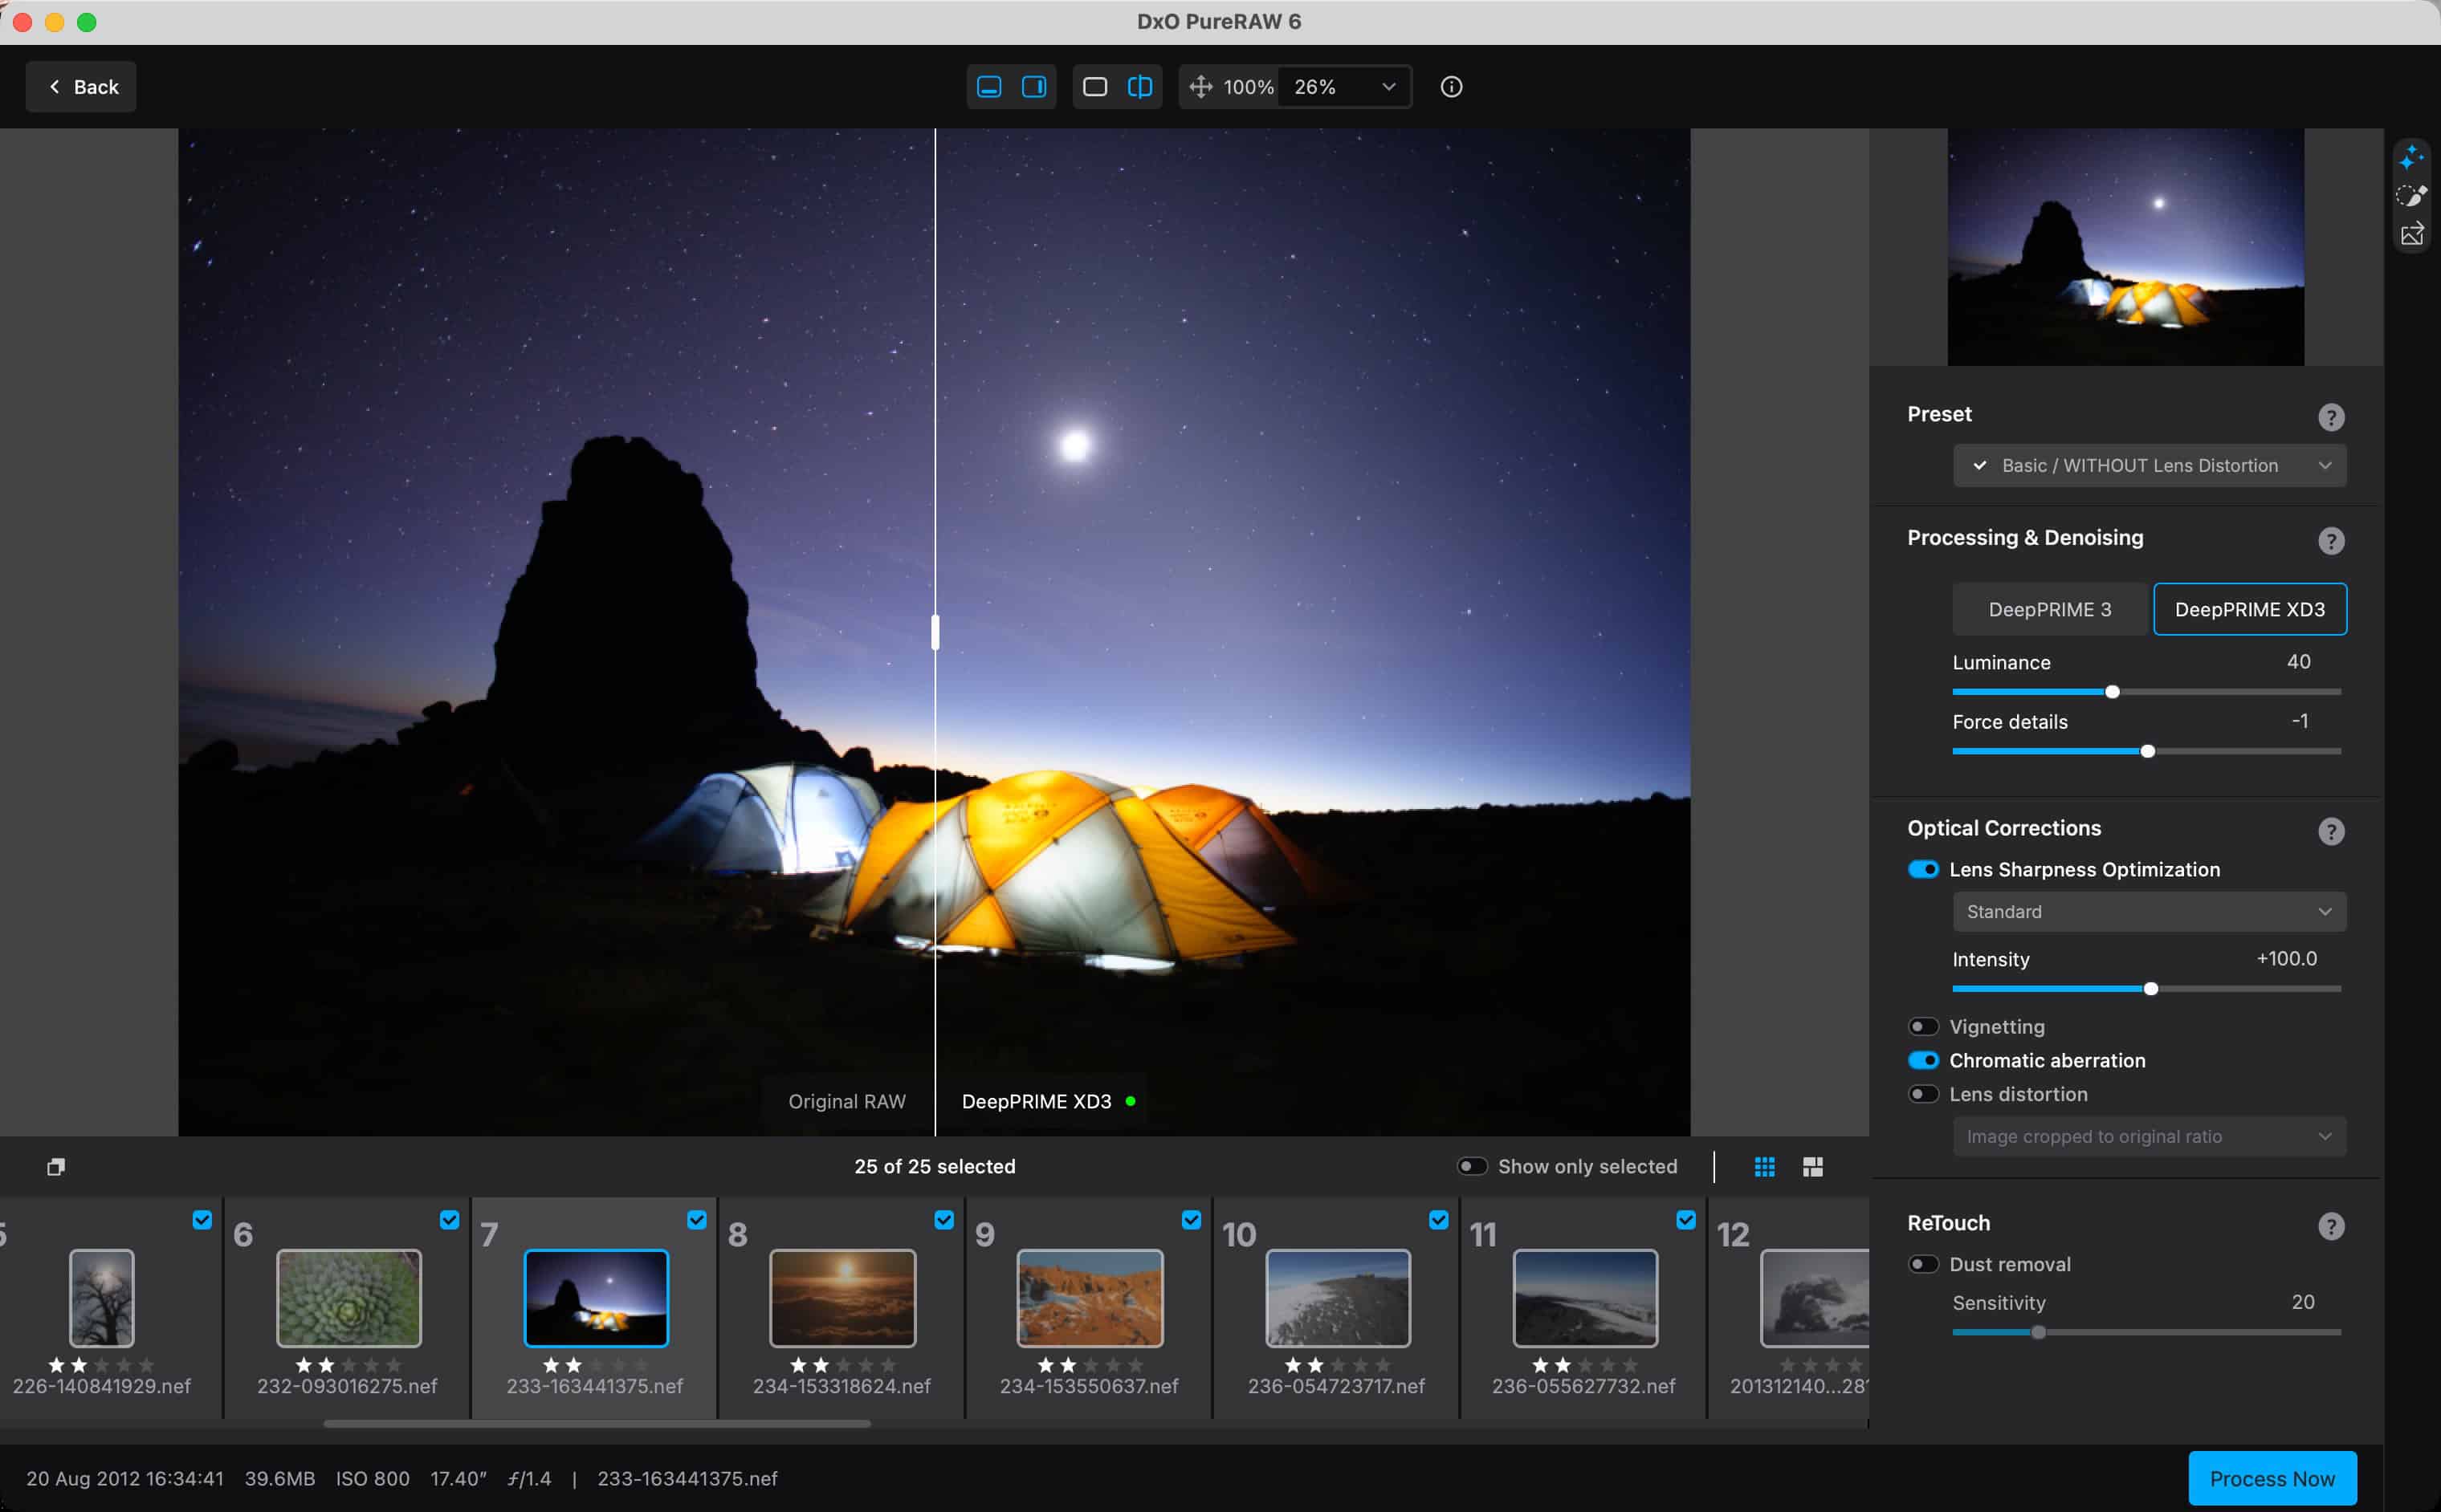Open zoom percentage 26% dropdown
This screenshot has height=1512, width=2441.
click(1344, 87)
